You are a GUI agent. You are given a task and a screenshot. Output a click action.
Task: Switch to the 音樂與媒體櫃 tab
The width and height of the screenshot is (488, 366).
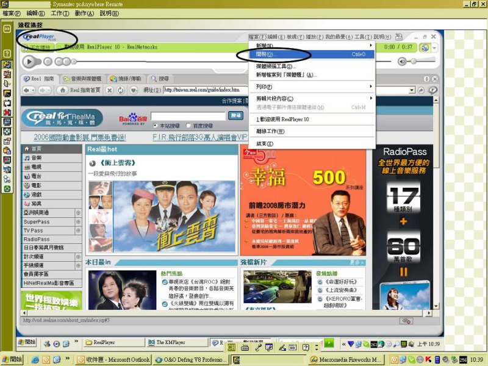click(x=82, y=79)
